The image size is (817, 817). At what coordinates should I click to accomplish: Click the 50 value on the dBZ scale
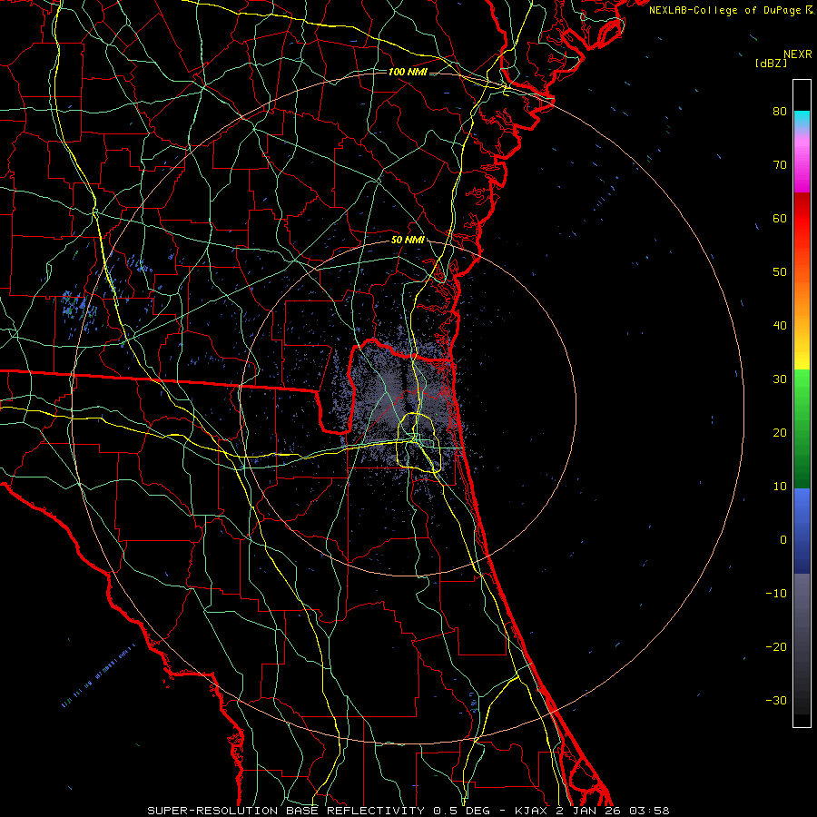click(780, 272)
